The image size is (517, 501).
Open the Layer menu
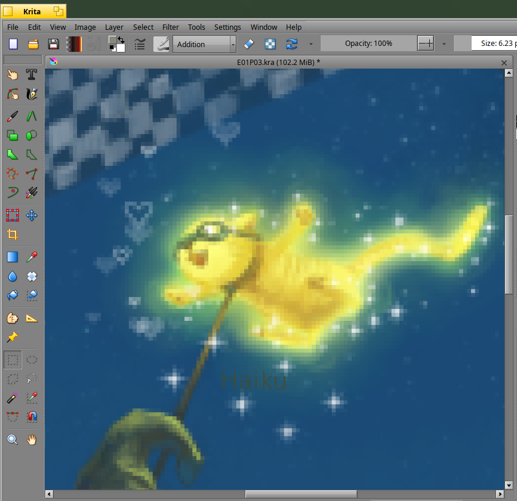[x=114, y=27]
